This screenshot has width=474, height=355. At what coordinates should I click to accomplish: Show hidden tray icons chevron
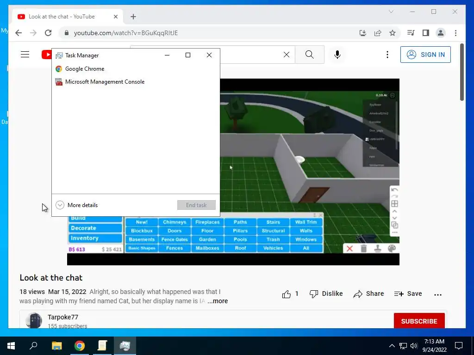pos(392,346)
